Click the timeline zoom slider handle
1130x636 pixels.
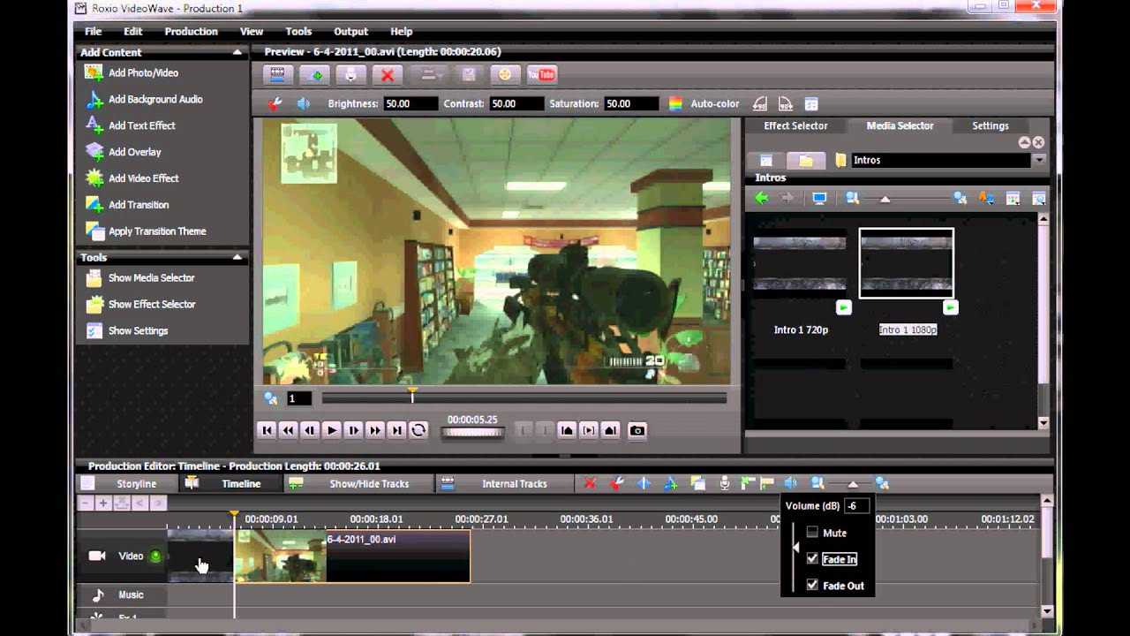tap(852, 484)
